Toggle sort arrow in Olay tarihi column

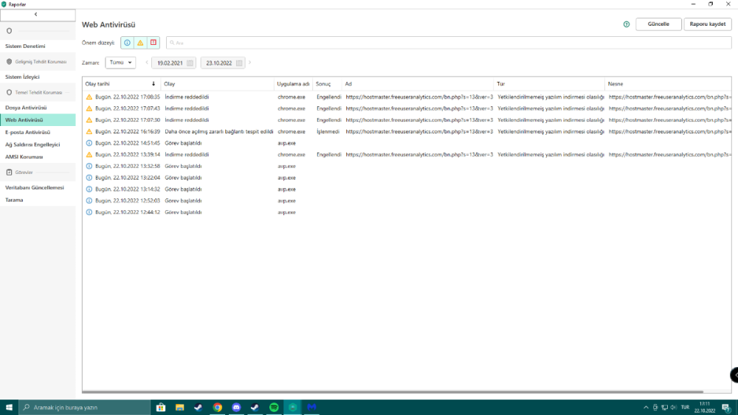[154, 83]
